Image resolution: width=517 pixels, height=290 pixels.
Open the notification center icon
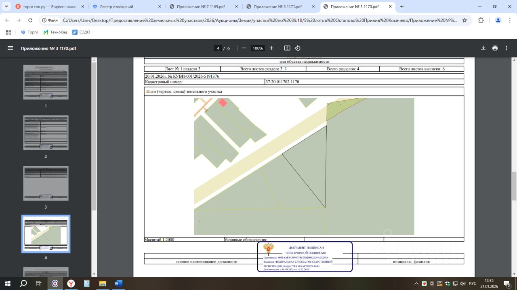507,284
